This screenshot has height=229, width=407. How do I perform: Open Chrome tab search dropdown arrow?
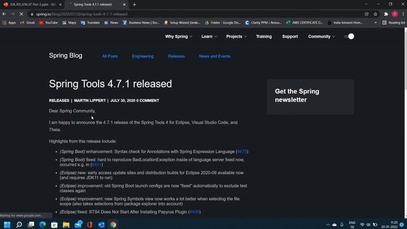(x=366, y=4)
